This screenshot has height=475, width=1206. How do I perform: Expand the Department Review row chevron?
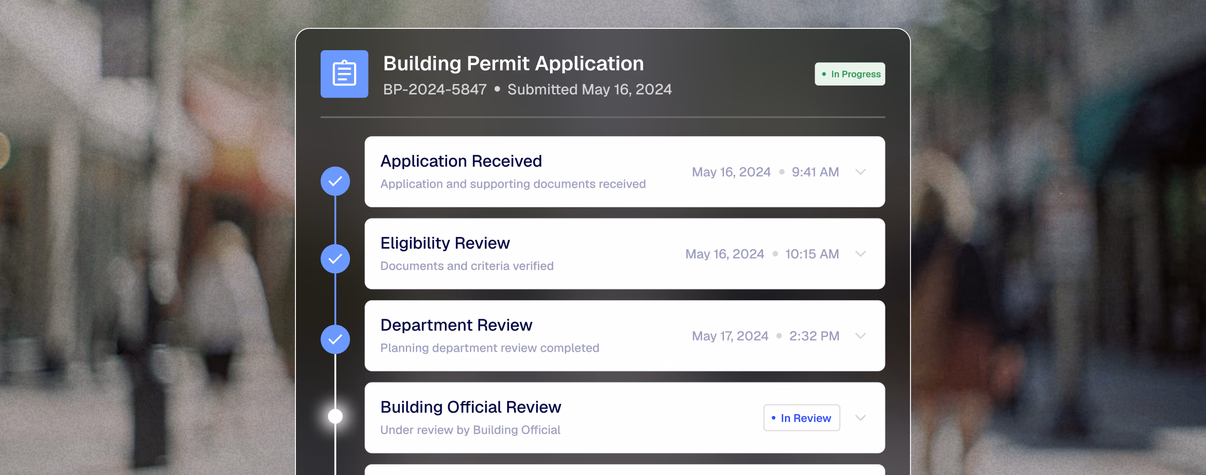860,336
